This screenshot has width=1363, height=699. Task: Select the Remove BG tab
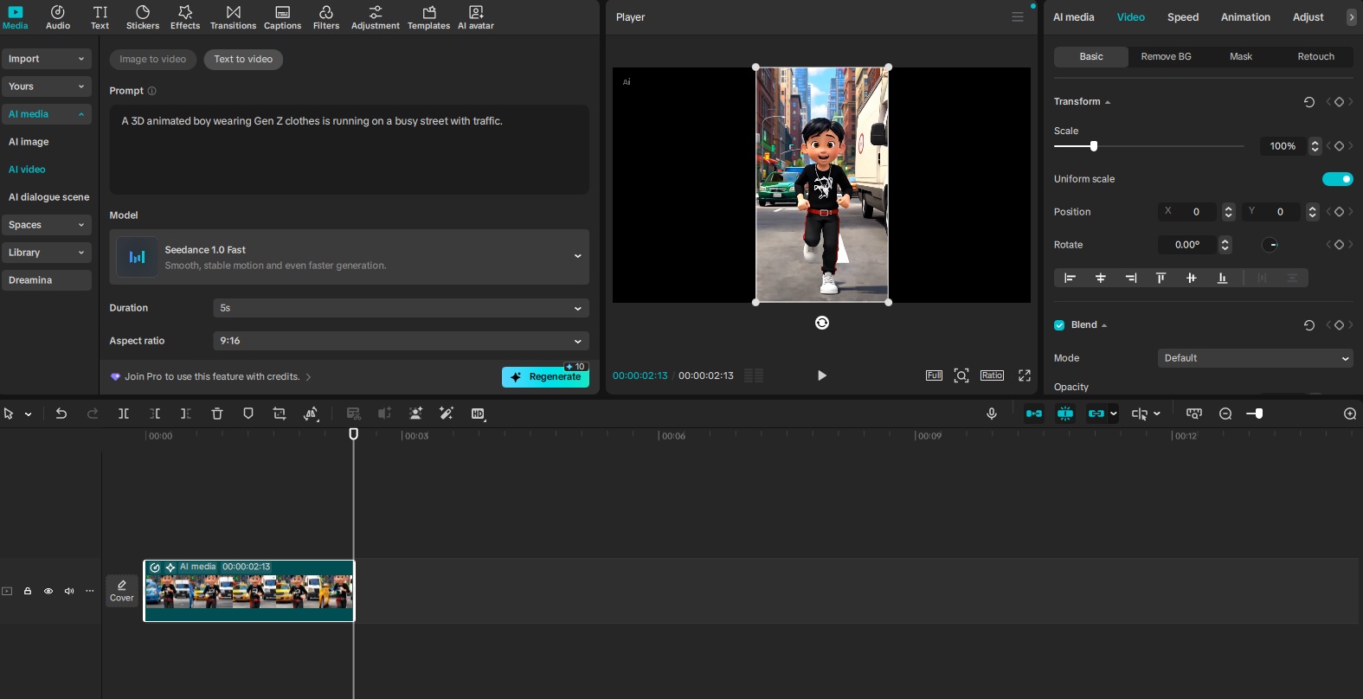coord(1166,57)
